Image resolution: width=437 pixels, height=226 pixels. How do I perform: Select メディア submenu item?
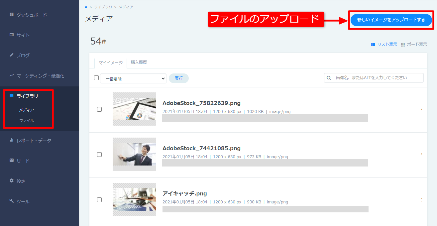coord(27,110)
